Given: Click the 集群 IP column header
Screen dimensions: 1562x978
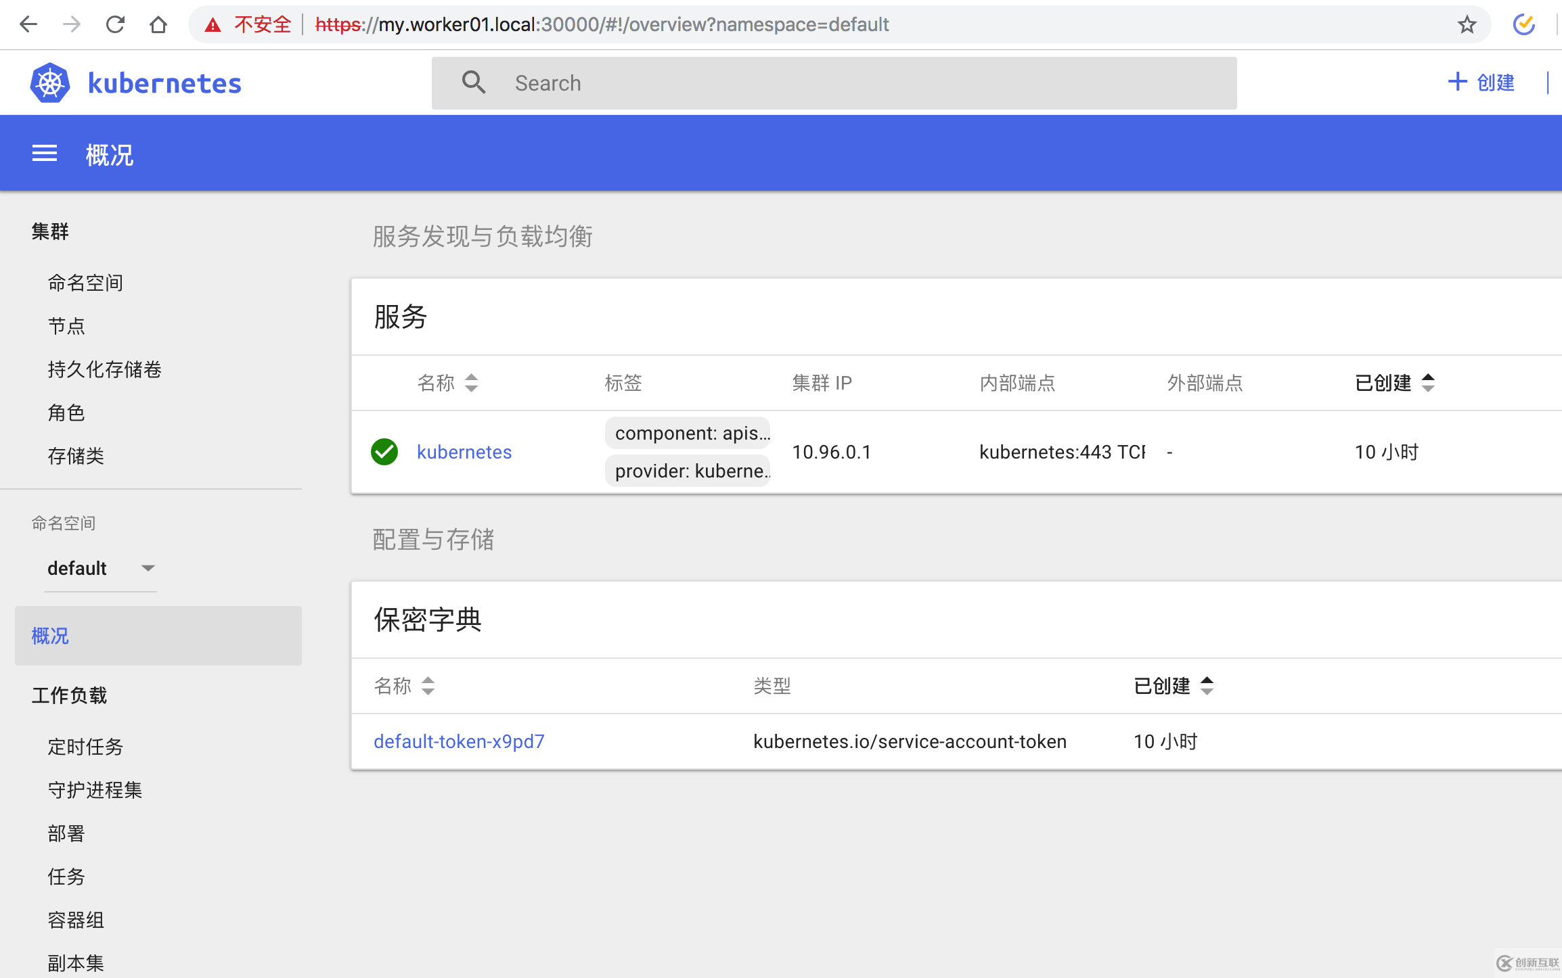Looking at the screenshot, I should (822, 383).
